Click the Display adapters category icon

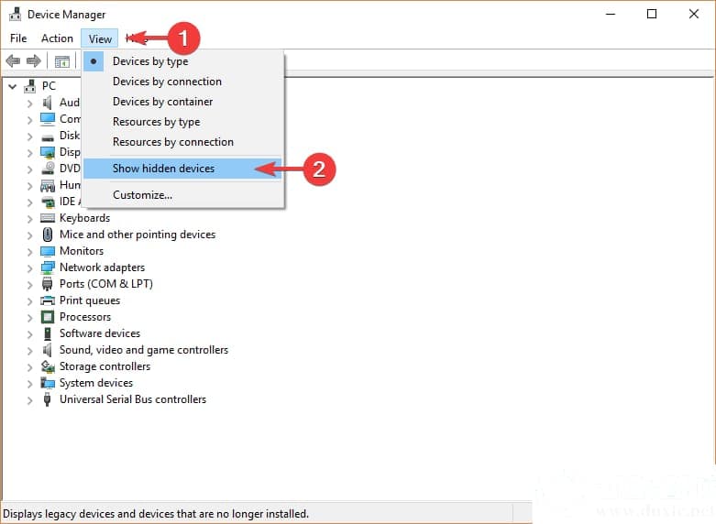point(48,152)
